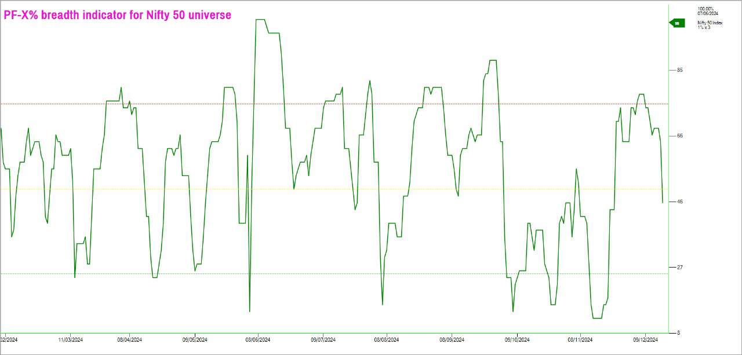The height and width of the screenshot is (355, 742).
Task: Click the 8 y-axis label
Action: (678, 333)
